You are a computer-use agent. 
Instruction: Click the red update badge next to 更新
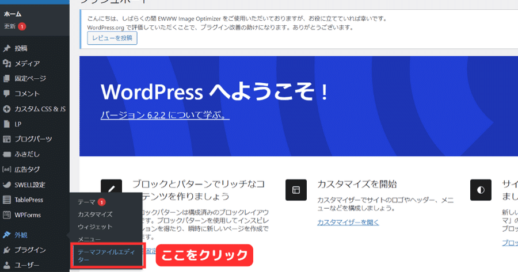[22, 26]
